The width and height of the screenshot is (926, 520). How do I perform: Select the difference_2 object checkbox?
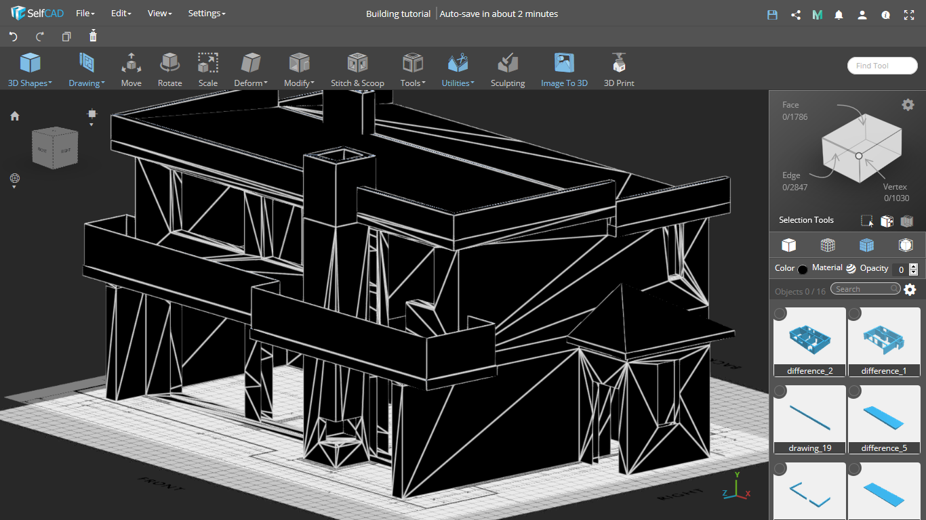pyautogui.click(x=780, y=313)
